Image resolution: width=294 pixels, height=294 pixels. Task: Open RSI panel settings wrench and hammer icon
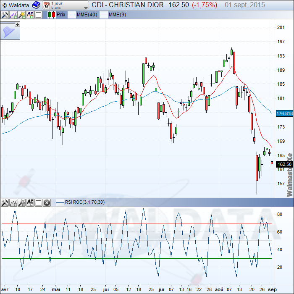click(5, 203)
